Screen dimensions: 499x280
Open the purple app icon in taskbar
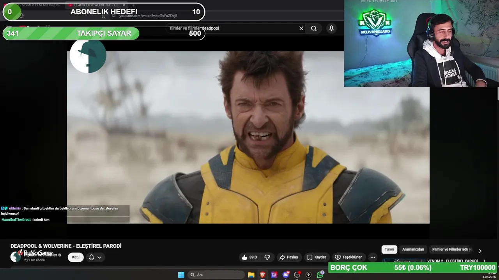274,275
